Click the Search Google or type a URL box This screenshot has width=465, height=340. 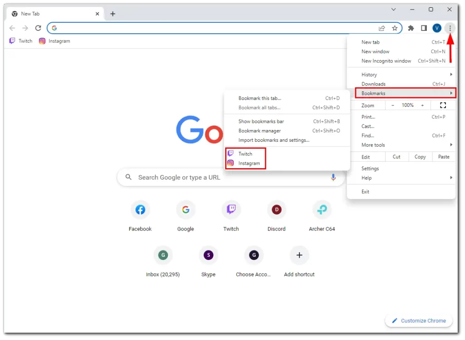tap(231, 177)
